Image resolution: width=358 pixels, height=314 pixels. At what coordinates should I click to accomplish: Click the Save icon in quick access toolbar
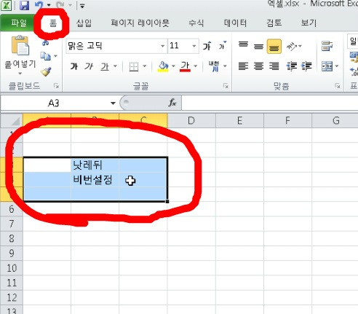click(x=24, y=5)
